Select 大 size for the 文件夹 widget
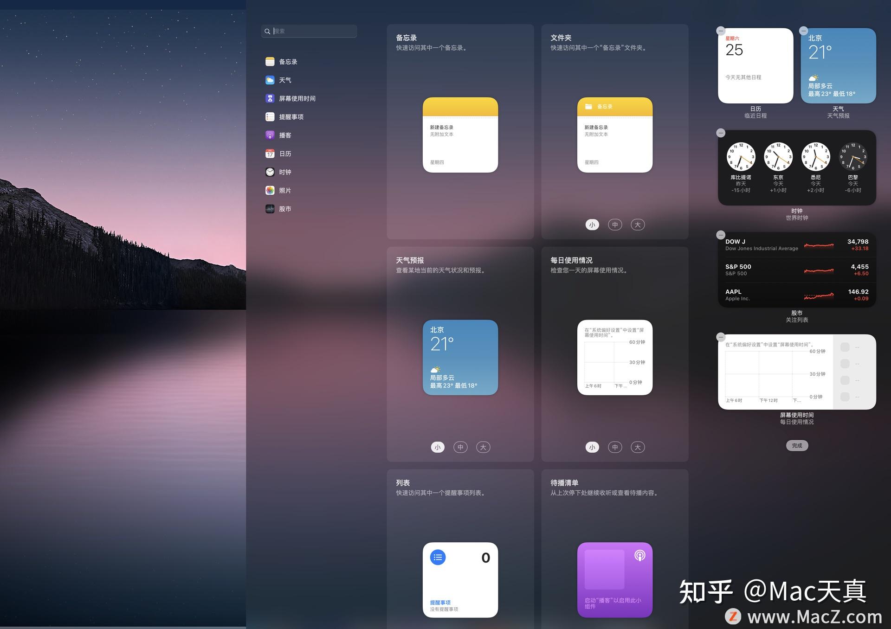 point(638,225)
